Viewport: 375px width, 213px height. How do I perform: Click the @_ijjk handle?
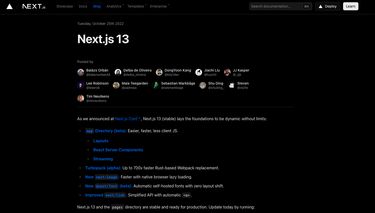[237, 75]
